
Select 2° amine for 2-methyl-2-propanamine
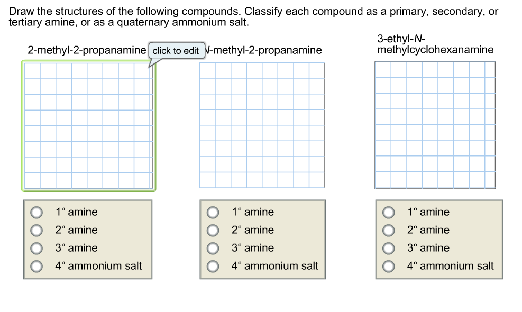[36, 230]
